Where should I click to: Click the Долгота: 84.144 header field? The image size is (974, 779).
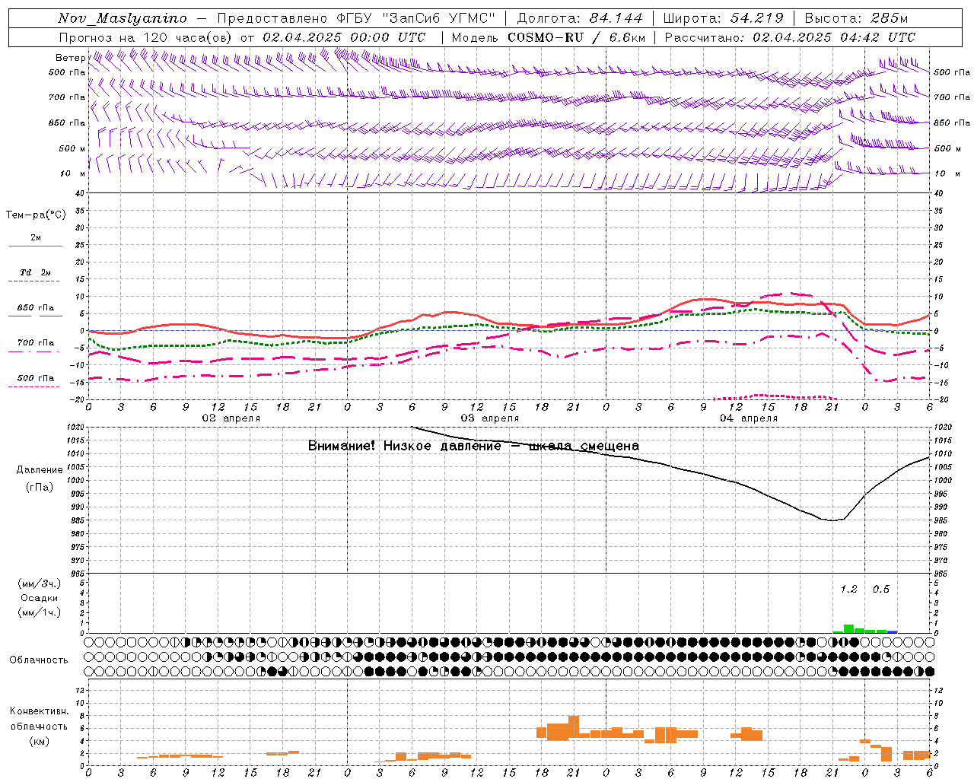pos(580,18)
